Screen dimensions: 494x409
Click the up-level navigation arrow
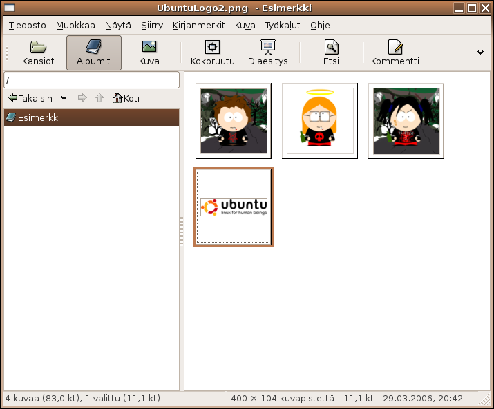tap(100, 98)
